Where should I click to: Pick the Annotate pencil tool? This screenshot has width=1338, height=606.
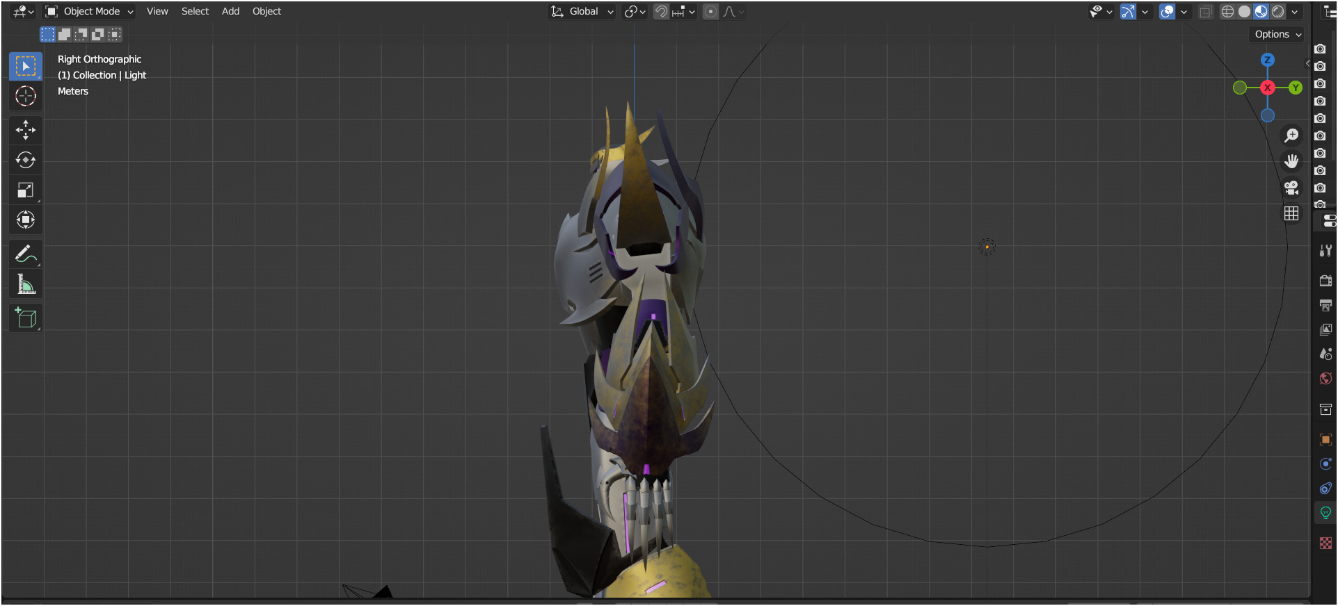26,254
